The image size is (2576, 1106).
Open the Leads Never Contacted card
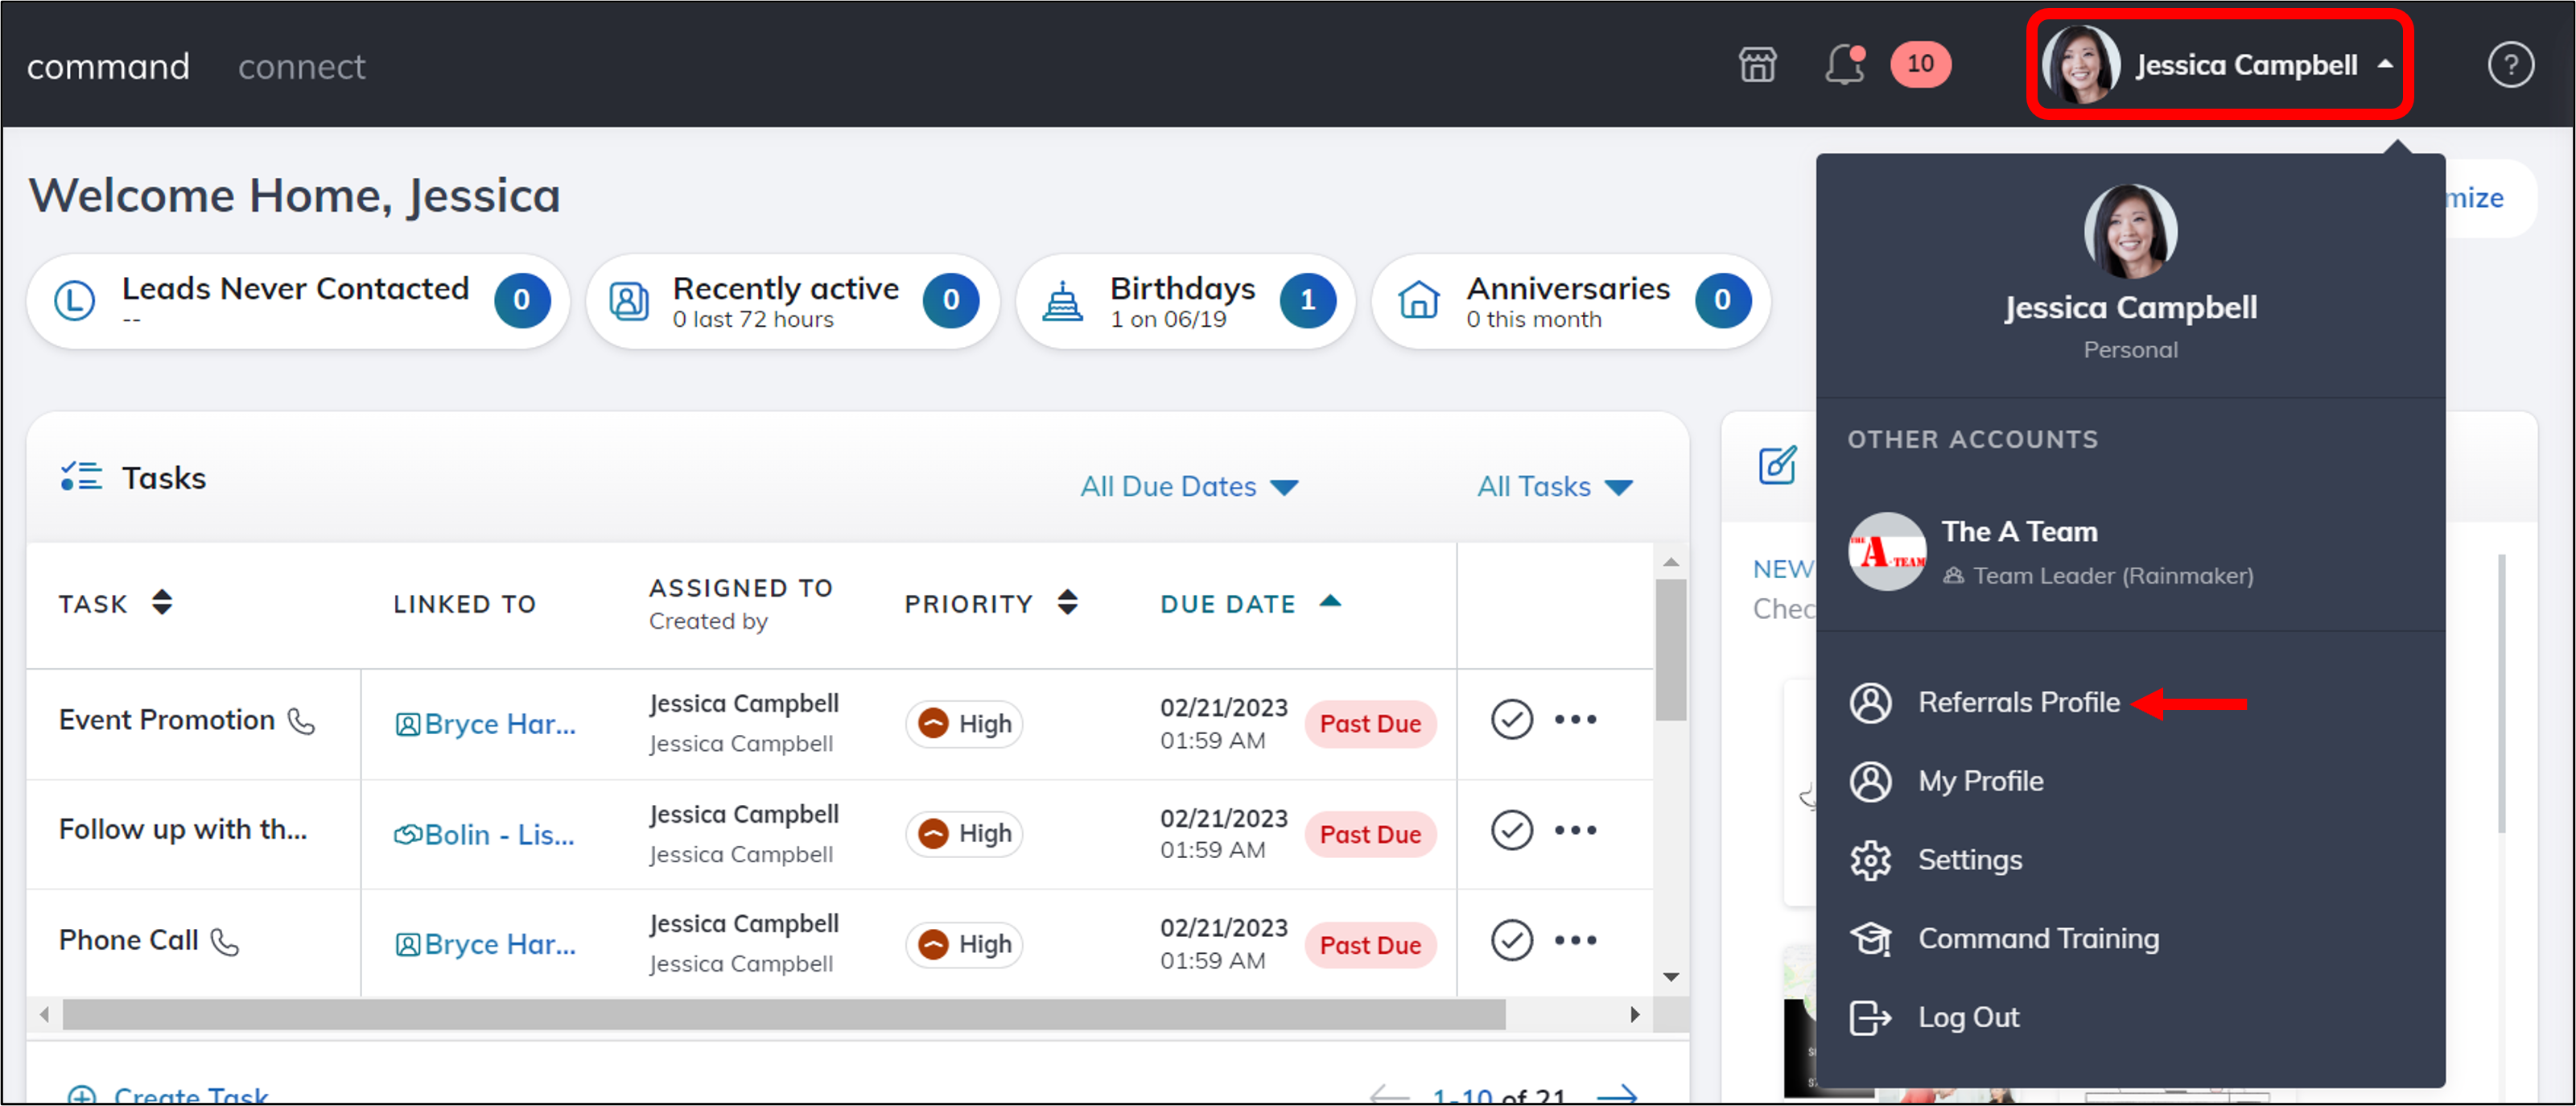pos(298,301)
